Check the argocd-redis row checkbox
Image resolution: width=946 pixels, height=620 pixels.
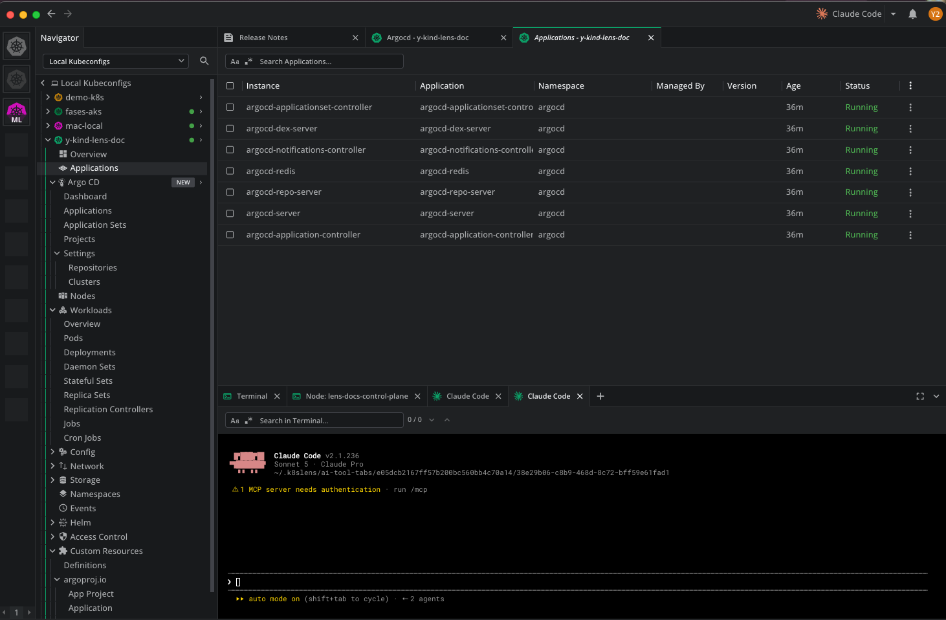pos(230,171)
